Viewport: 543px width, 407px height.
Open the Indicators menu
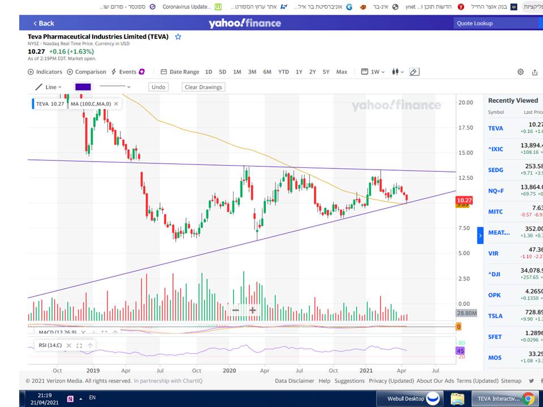click(x=45, y=72)
